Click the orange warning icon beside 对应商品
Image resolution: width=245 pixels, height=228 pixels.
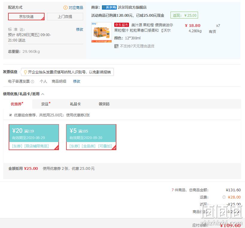65,7
